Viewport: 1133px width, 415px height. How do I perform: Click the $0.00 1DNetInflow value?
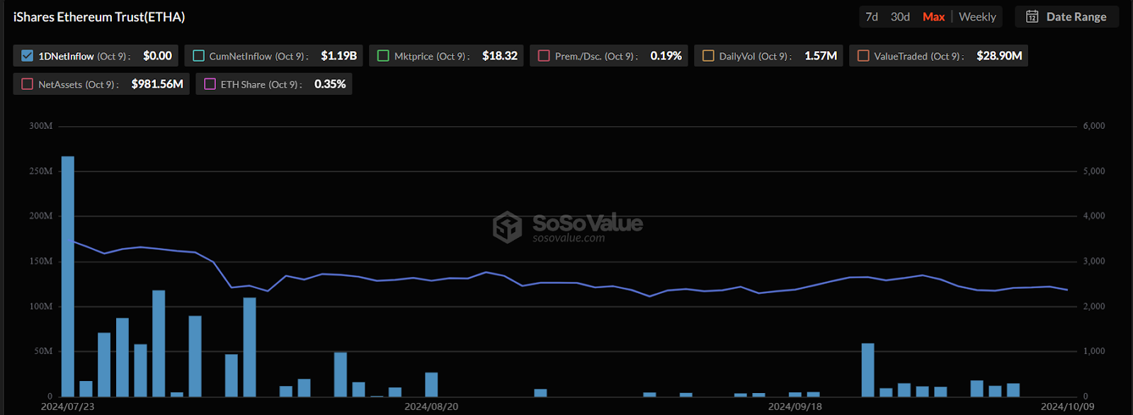157,56
